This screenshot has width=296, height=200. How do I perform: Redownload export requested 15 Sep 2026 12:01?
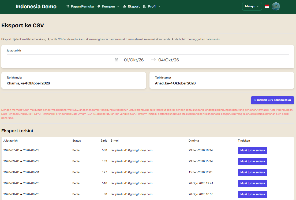(x=252, y=172)
